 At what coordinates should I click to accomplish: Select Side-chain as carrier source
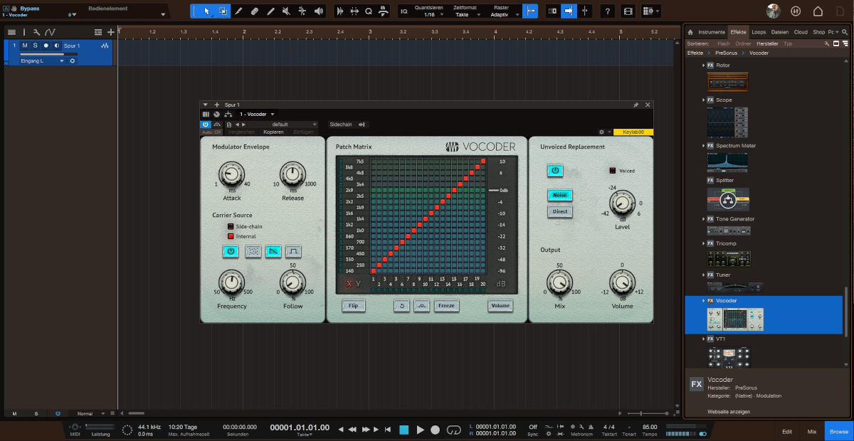pos(231,226)
